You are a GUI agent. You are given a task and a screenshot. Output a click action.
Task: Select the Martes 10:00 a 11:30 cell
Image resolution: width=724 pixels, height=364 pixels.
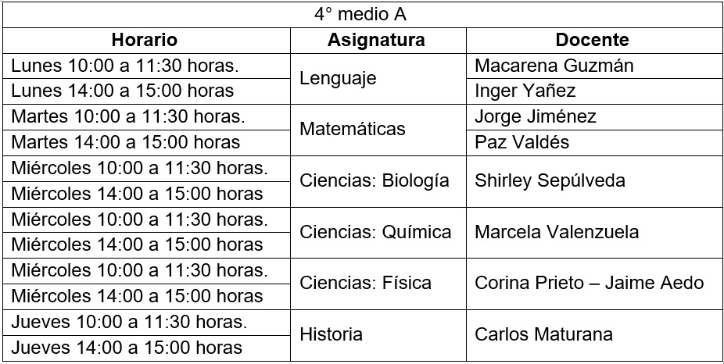coord(128,117)
